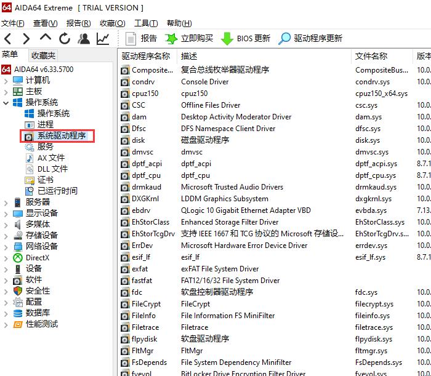Click the 存储设备 disk icon
431x376 pixels.
click(18, 235)
